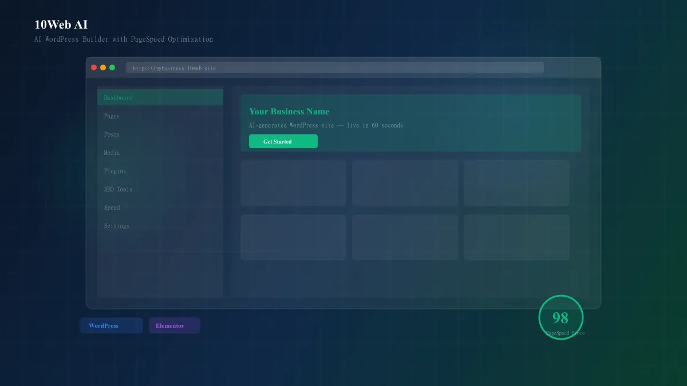Click the URL address bar field
The width and height of the screenshot is (687, 386).
[x=335, y=68]
